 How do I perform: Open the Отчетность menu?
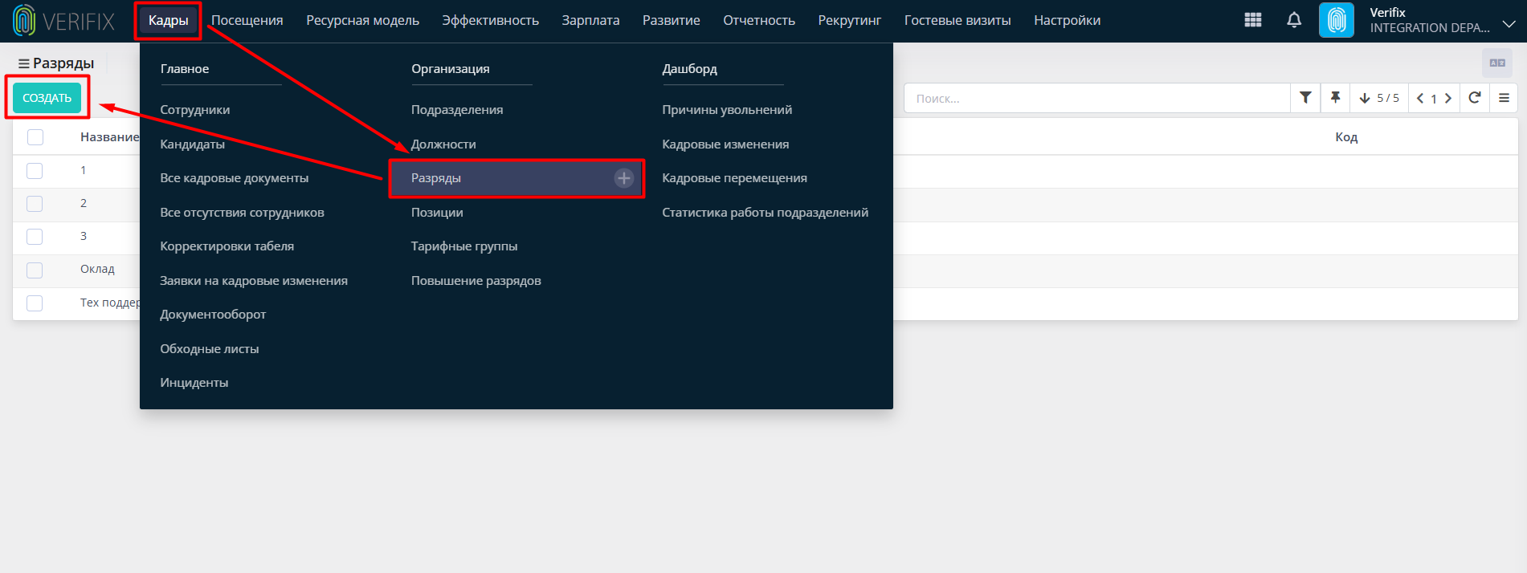coord(759,21)
